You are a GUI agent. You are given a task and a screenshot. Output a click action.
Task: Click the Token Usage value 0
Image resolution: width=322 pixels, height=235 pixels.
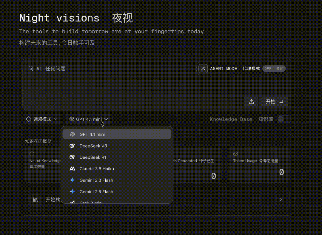[x=281, y=172]
